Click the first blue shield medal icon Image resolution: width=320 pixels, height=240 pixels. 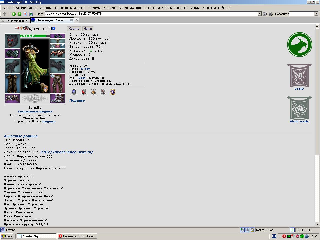pos(74,92)
